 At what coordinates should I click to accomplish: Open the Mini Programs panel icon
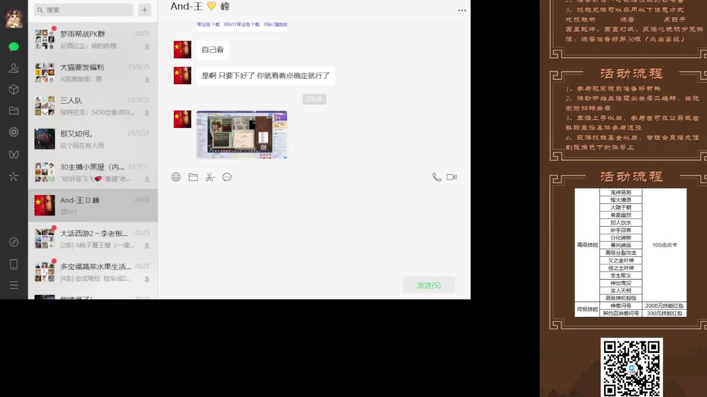(x=14, y=242)
